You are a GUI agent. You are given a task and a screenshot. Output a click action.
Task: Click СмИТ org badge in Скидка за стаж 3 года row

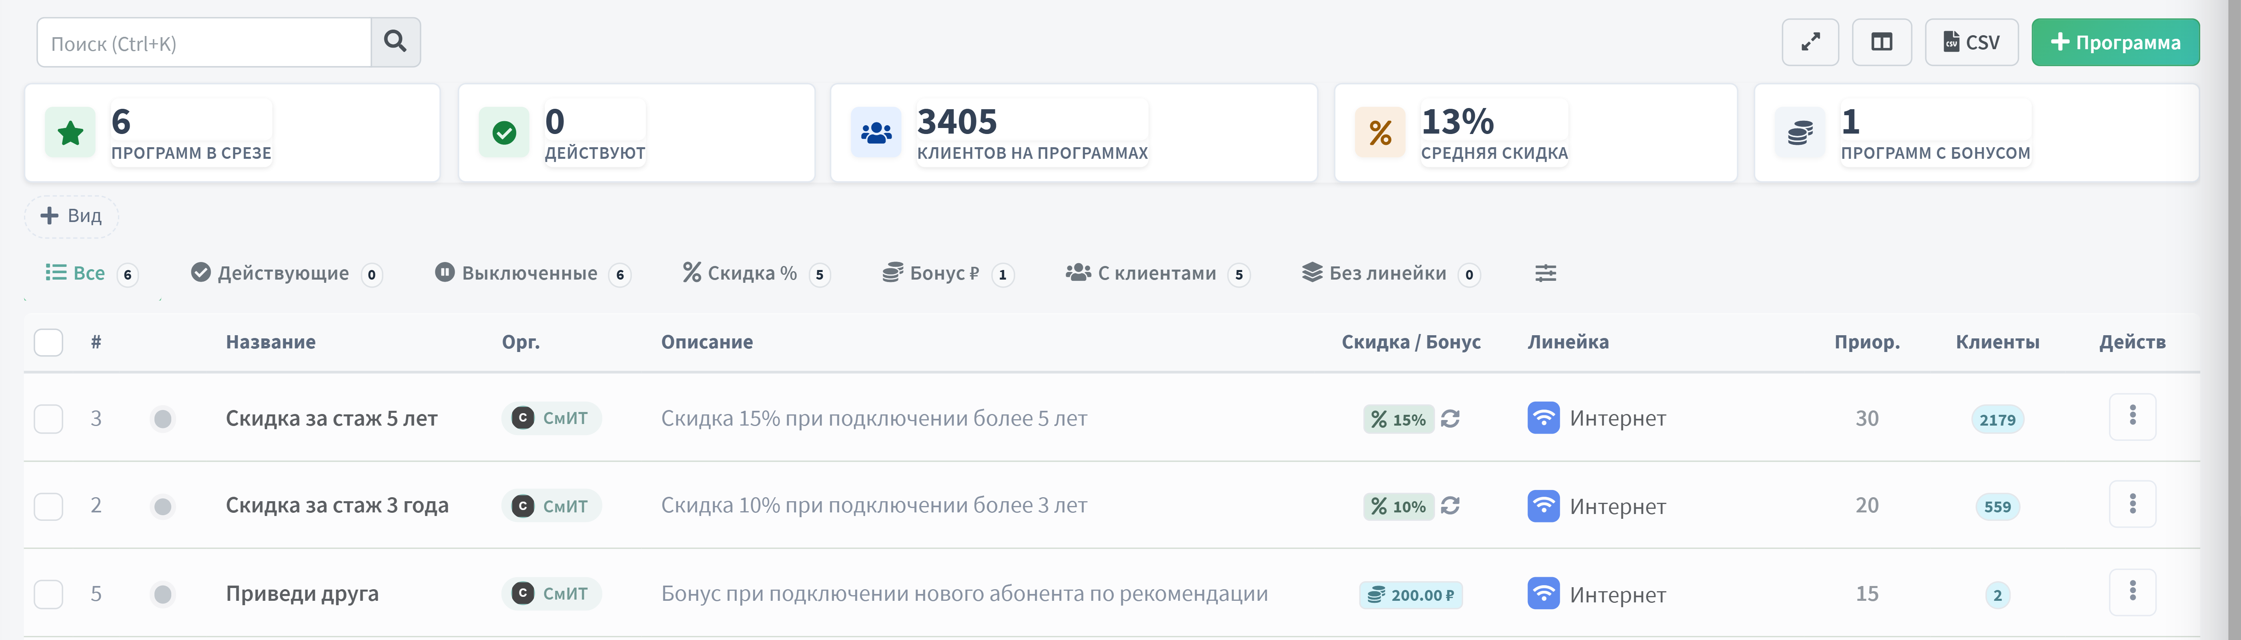[x=551, y=506]
